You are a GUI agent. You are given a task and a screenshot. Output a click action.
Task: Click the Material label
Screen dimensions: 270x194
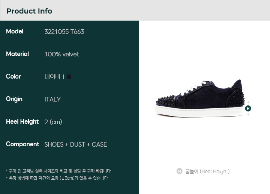pyautogui.click(x=17, y=54)
